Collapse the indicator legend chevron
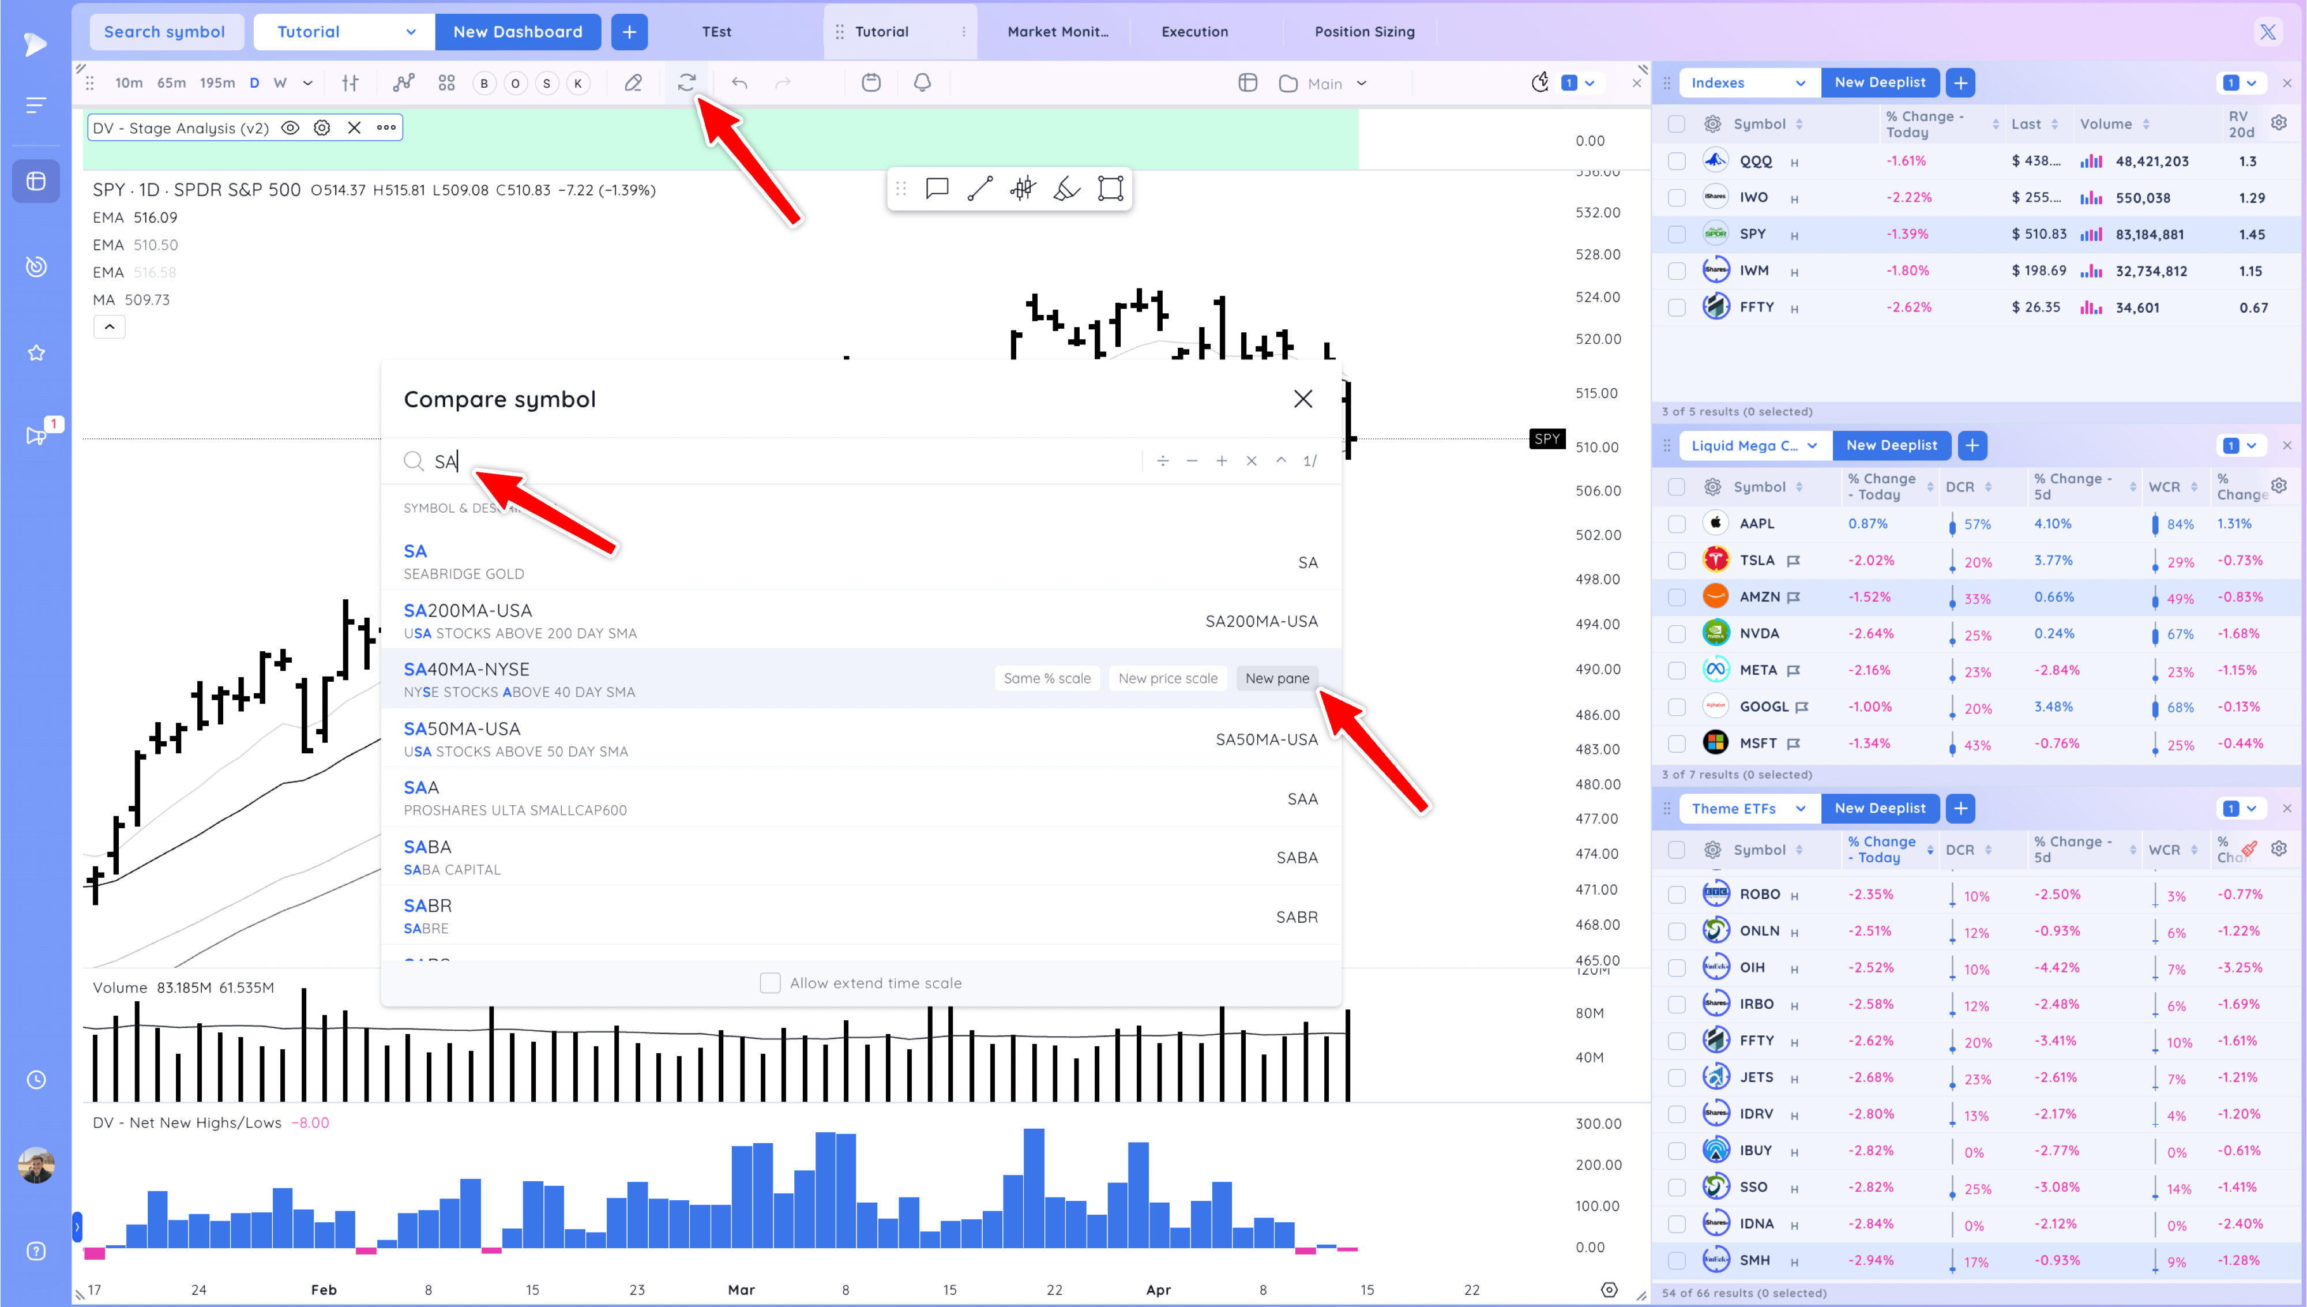This screenshot has height=1307, width=2307. click(110, 326)
